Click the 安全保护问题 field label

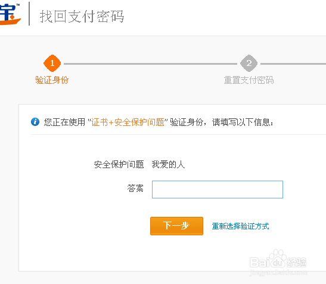119,165
